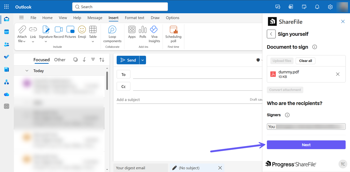Click the To recipients button
Image resolution: width=350 pixels, height=172 pixels.
coord(123,74)
